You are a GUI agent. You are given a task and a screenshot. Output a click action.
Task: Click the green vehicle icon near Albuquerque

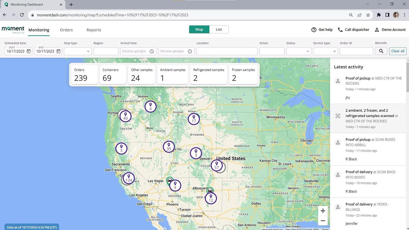click(210, 190)
